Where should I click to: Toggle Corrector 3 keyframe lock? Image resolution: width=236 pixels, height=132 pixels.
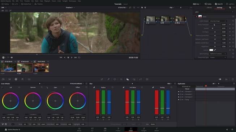180,97
